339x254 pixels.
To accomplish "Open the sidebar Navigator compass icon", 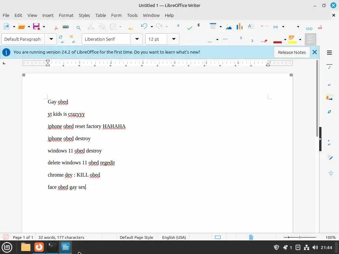I will pyautogui.click(x=329, y=112).
